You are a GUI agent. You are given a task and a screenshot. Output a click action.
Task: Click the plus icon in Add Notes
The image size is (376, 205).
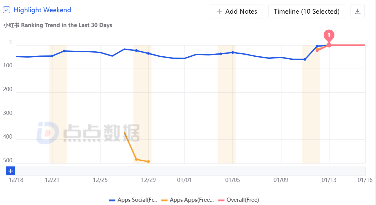pos(220,11)
